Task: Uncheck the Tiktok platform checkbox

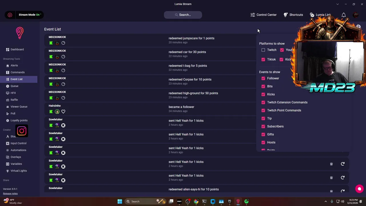Action: coord(263,60)
